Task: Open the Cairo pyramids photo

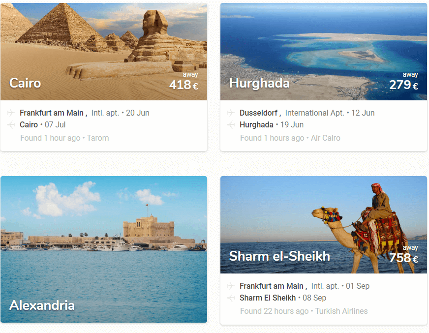Action: tap(104, 52)
